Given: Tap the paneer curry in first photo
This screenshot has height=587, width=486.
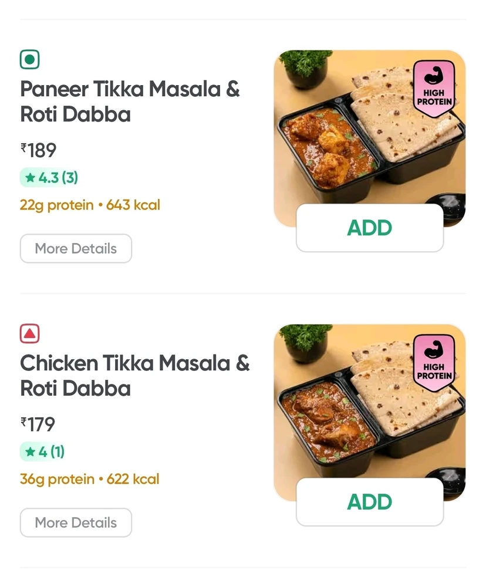Looking at the screenshot, I should [326, 147].
